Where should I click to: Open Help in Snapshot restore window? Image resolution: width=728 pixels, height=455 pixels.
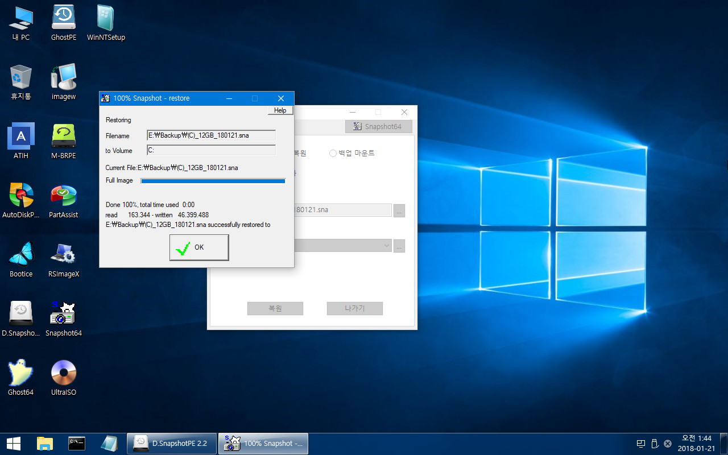coord(280,110)
